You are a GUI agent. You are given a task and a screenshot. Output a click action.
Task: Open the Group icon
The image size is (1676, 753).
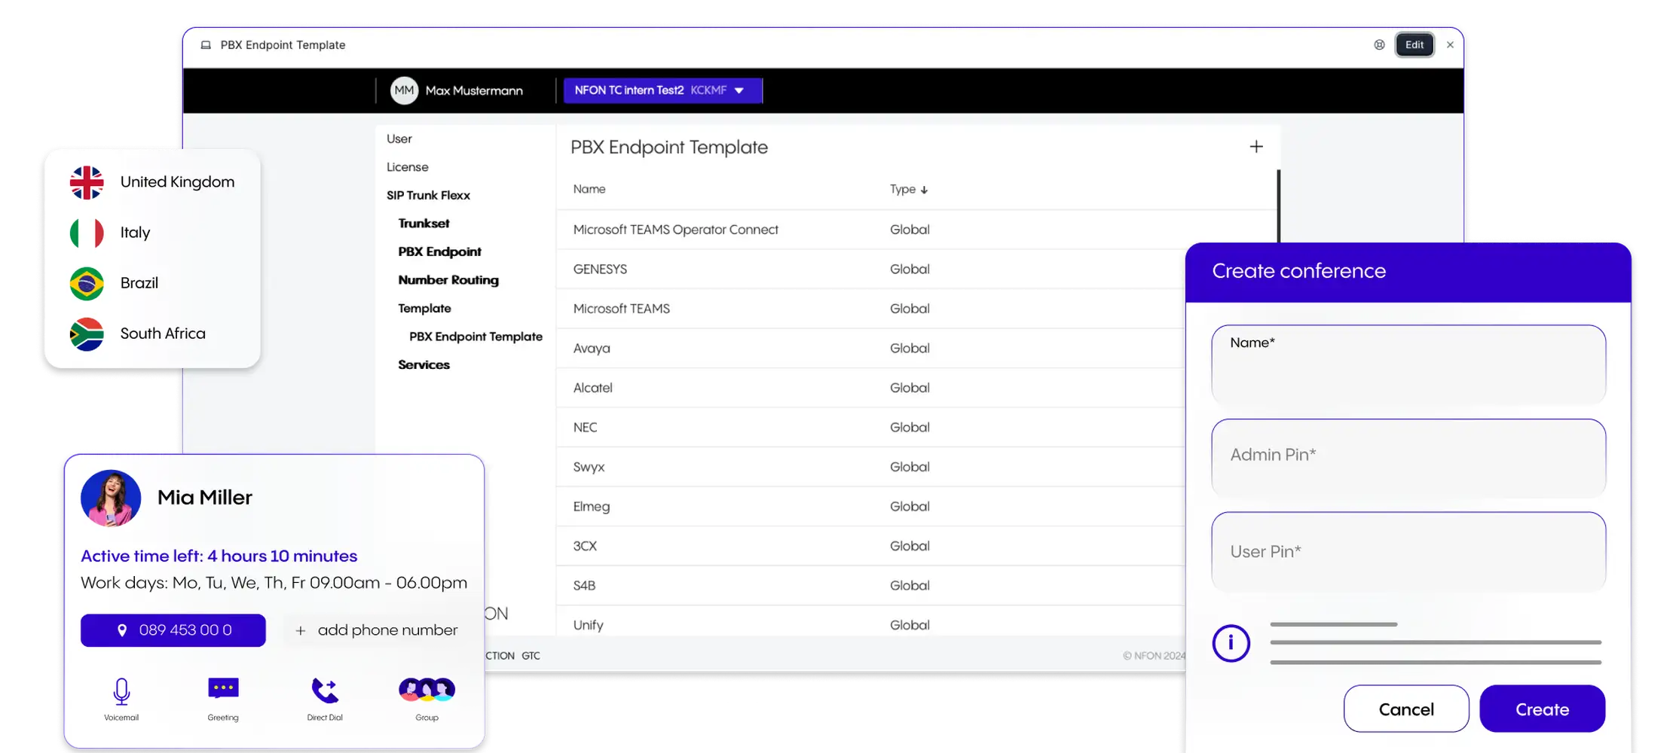[426, 689]
